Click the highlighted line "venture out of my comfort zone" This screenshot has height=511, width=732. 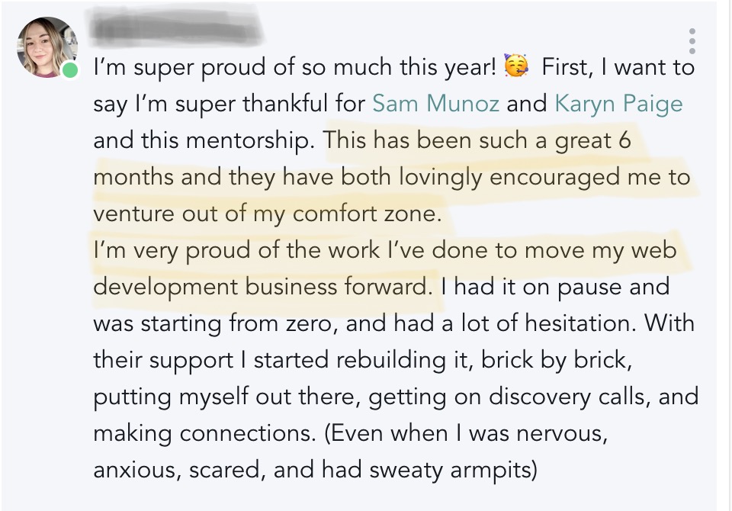266,214
